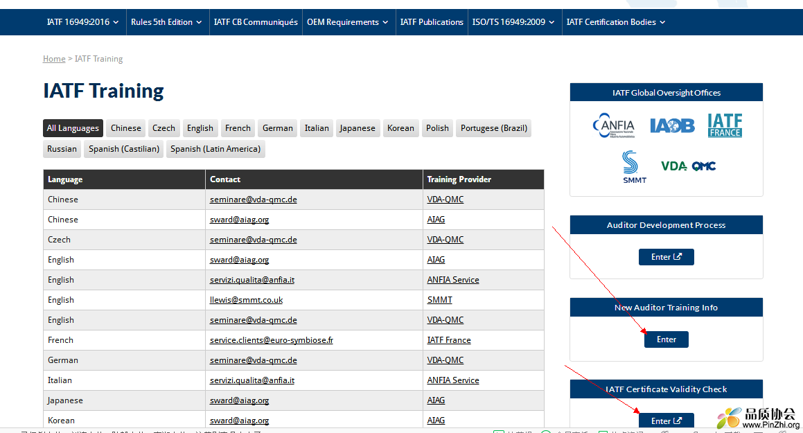Expand the IATF 16949:2016 menu
This screenshot has height=433, width=803.
(x=83, y=22)
